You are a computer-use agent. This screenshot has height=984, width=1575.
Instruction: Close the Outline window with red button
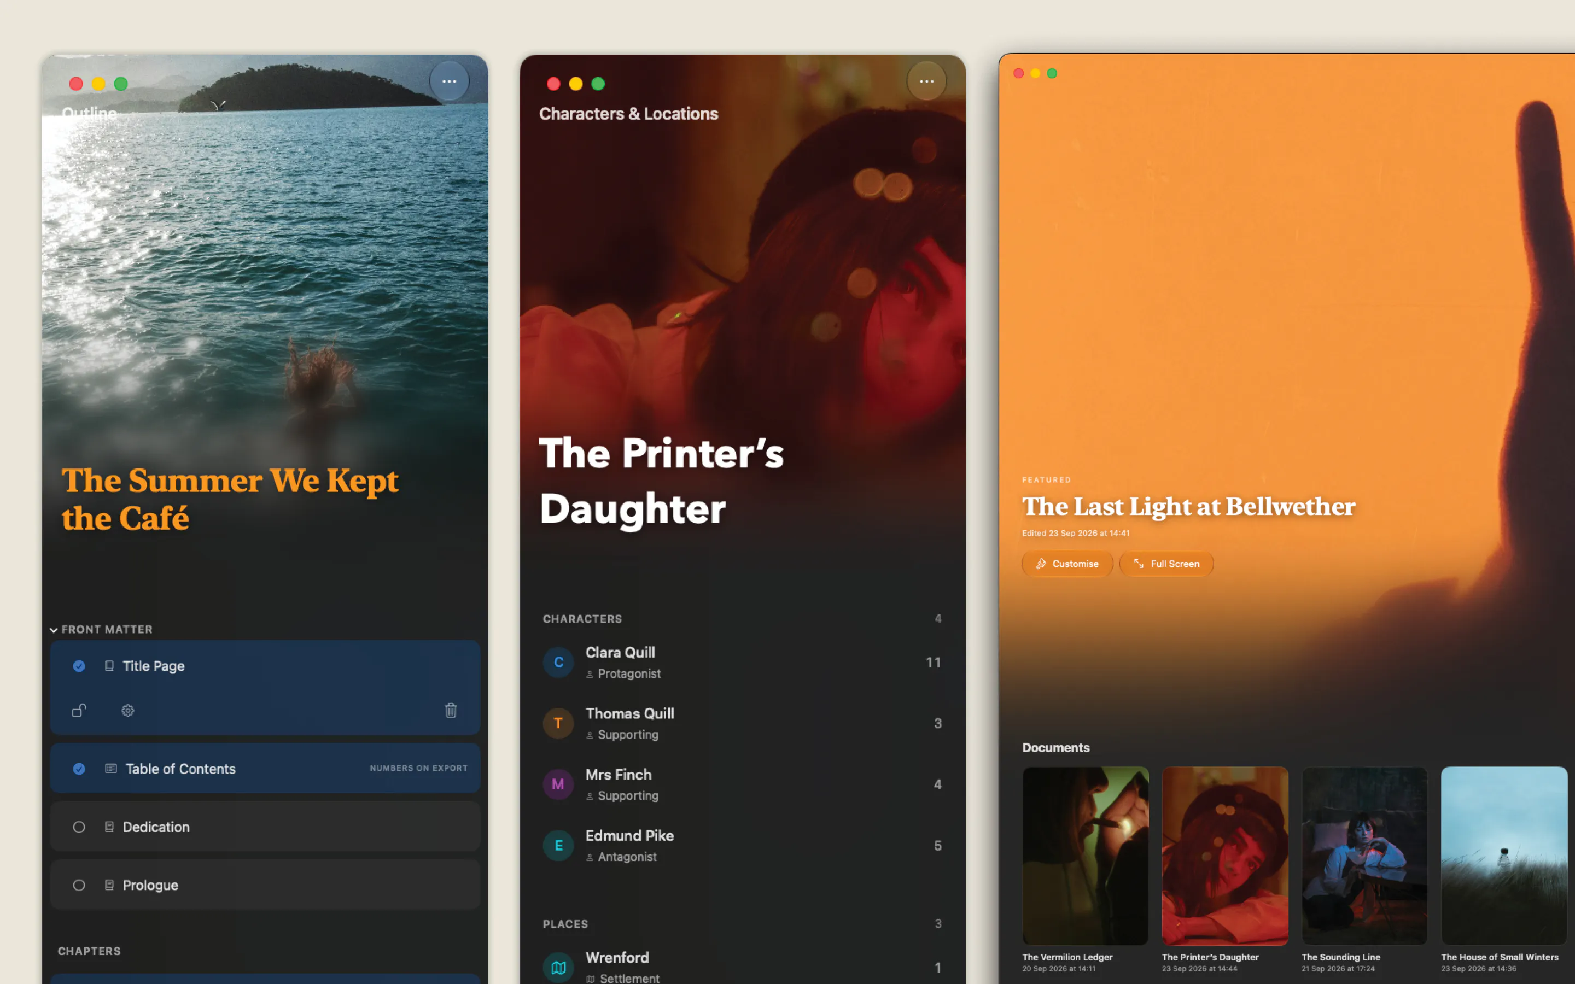(x=76, y=83)
